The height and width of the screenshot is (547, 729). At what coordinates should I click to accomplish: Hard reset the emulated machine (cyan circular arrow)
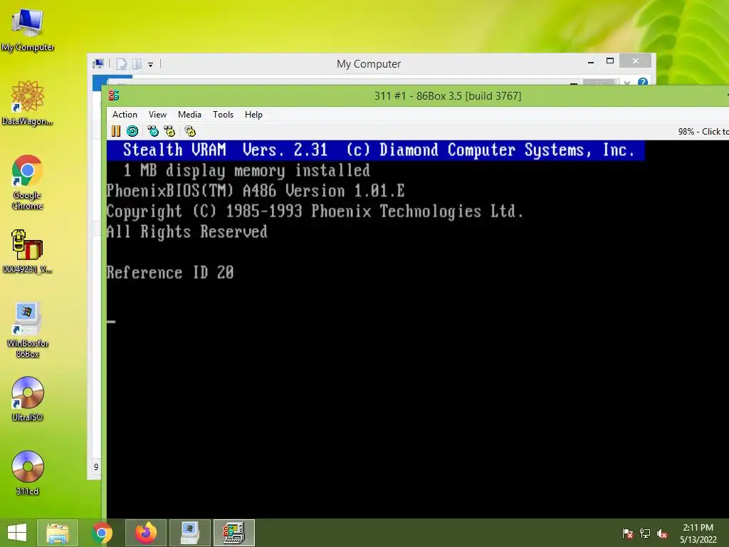tap(132, 131)
